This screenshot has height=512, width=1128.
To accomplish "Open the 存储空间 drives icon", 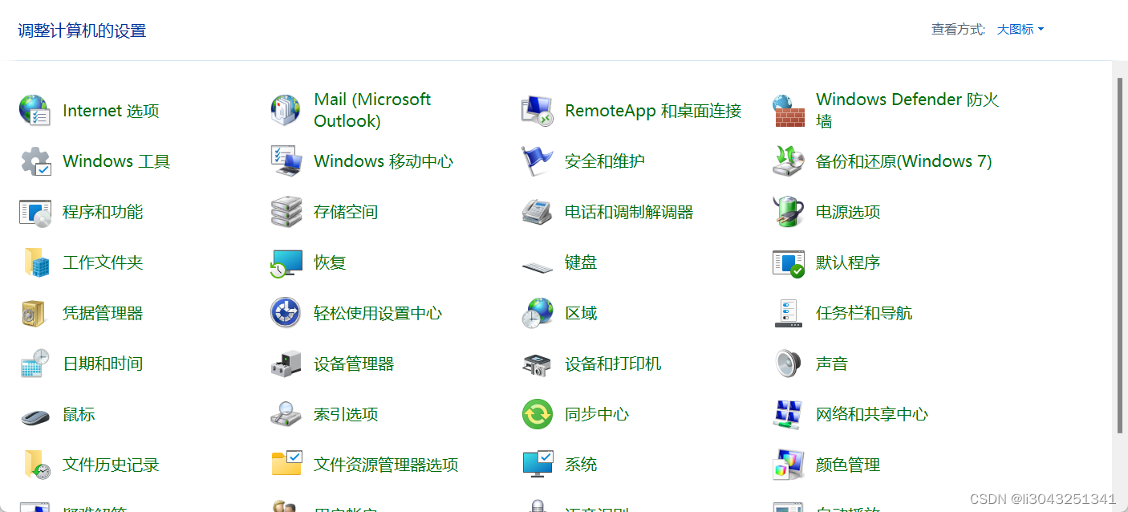I will pyautogui.click(x=286, y=212).
